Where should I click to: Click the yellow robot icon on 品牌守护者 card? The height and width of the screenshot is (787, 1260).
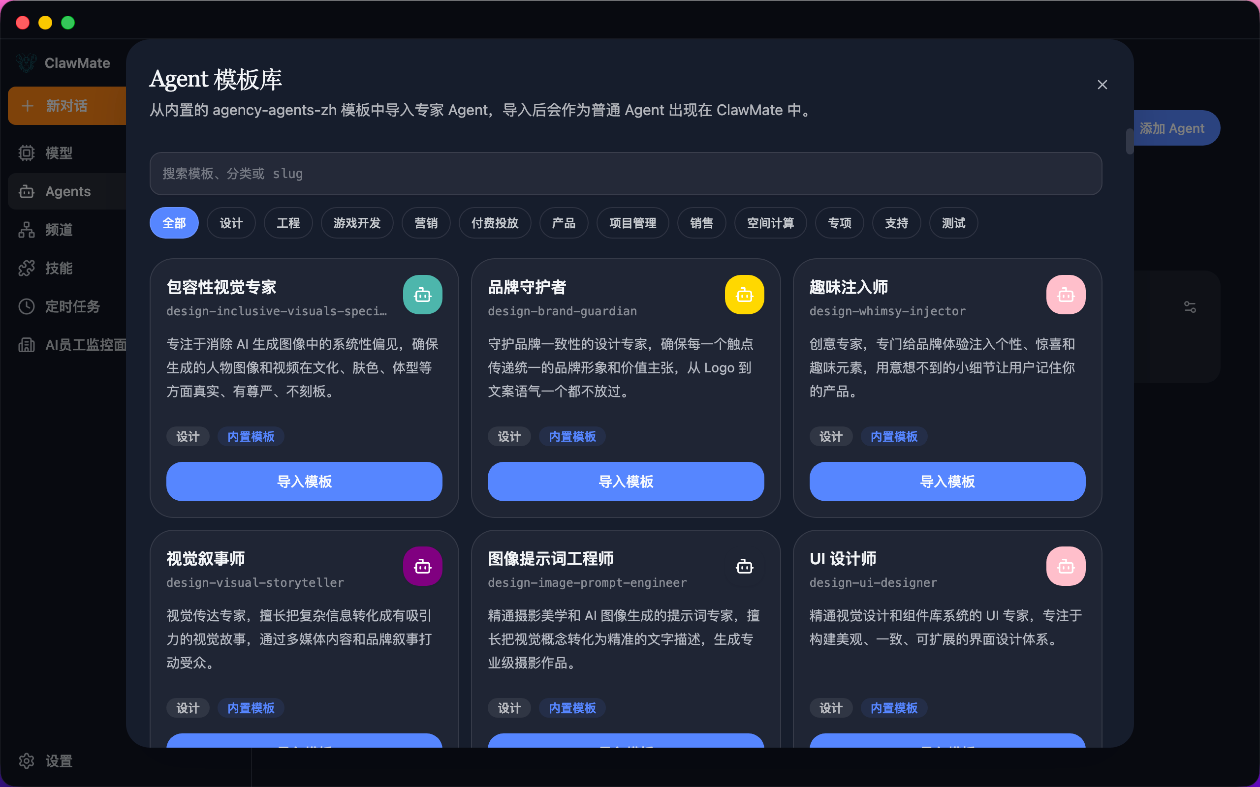(744, 295)
